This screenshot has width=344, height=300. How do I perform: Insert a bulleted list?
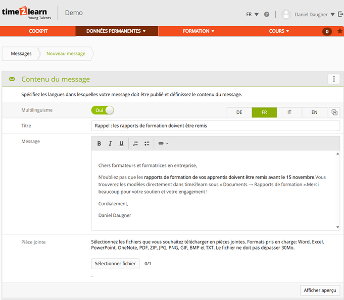[146, 144]
